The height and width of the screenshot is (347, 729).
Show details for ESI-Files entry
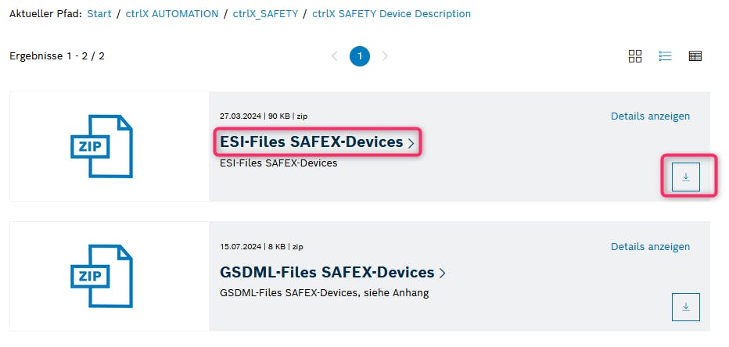click(x=650, y=116)
